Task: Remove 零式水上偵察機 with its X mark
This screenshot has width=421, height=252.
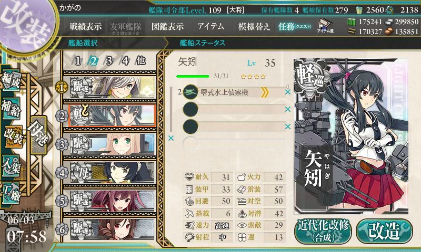Action: [x=287, y=92]
